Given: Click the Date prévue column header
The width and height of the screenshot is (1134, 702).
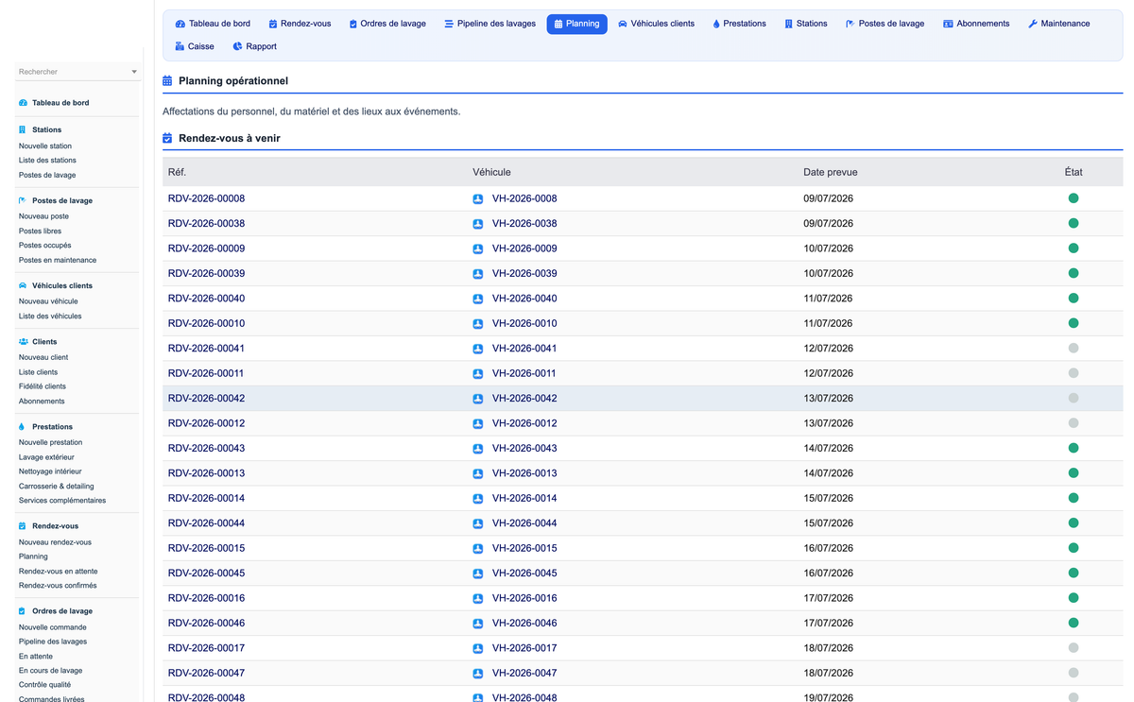Looking at the screenshot, I should click(831, 172).
